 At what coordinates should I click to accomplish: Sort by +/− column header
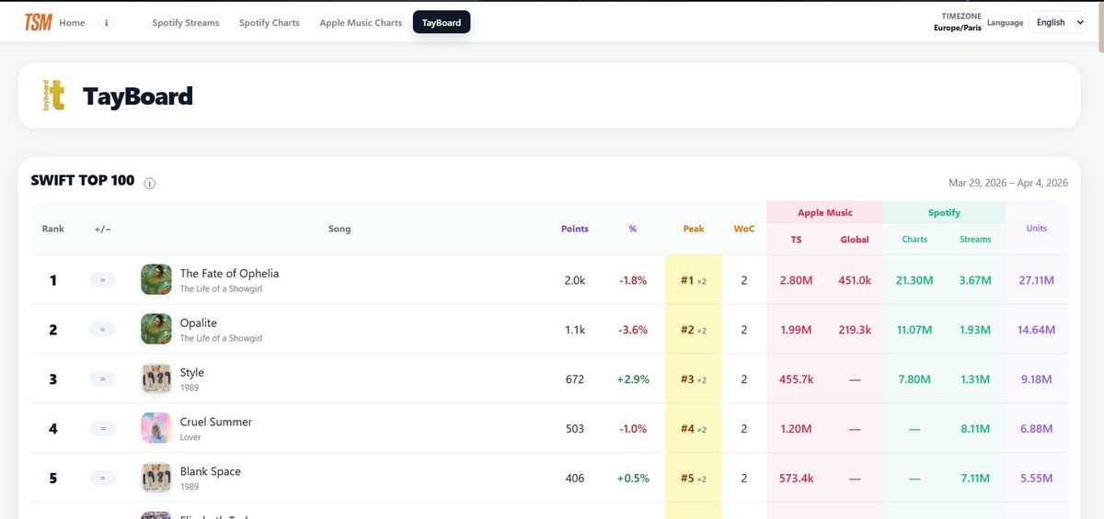(x=103, y=229)
